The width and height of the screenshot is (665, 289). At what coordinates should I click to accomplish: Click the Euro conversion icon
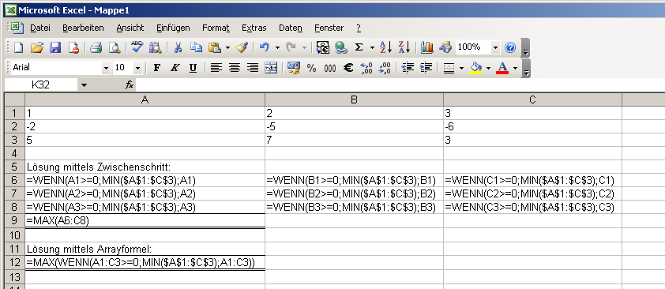tap(323, 48)
